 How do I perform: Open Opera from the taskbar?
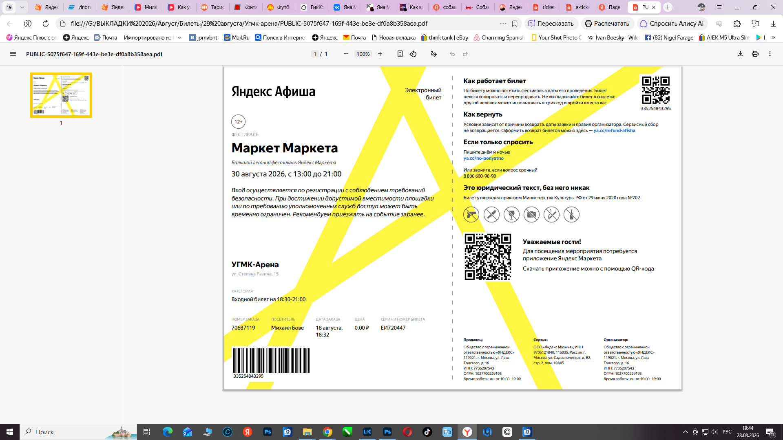[x=407, y=432]
